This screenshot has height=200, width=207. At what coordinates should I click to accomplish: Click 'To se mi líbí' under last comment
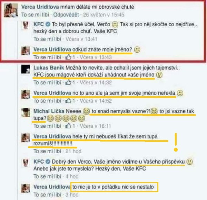[47, 194]
